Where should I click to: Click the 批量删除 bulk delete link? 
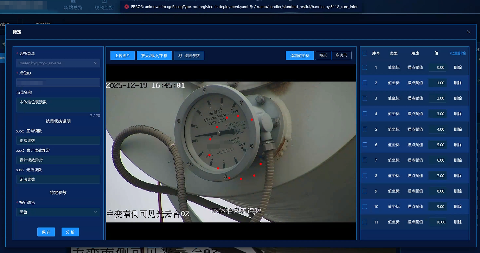(x=457, y=53)
